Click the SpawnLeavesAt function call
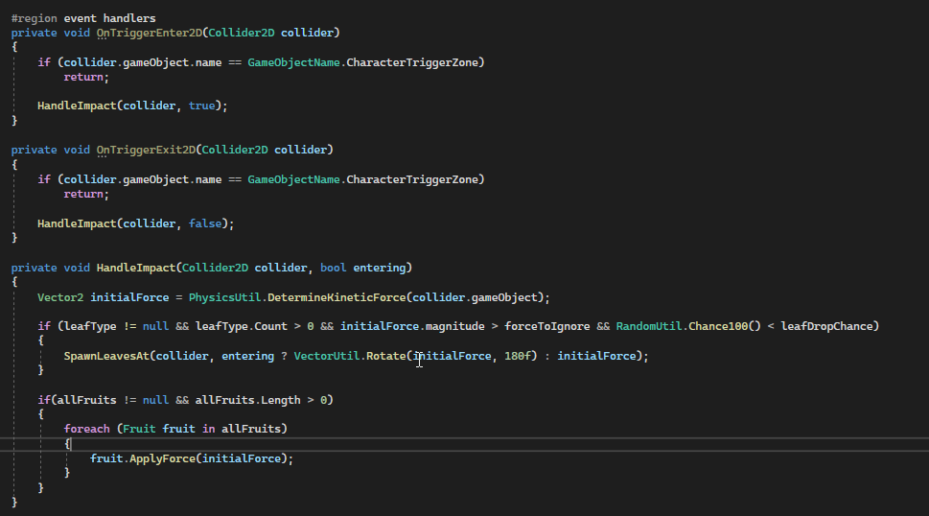 click(x=105, y=356)
